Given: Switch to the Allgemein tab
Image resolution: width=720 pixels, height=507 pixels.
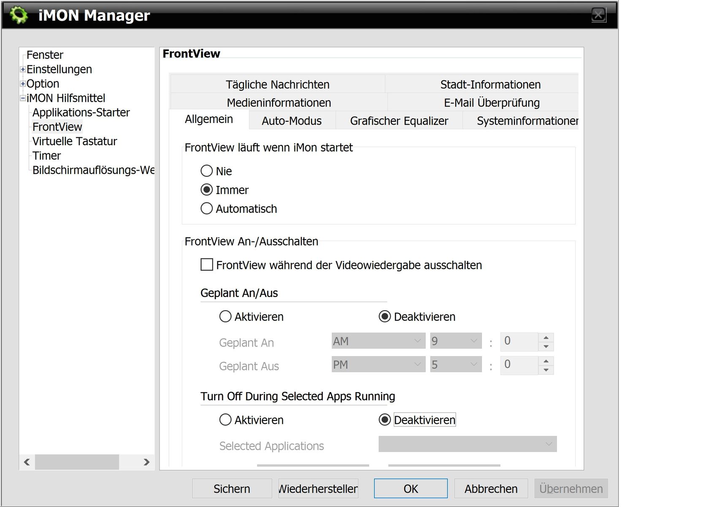Looking at the screenshot, I should coord(209,120).
